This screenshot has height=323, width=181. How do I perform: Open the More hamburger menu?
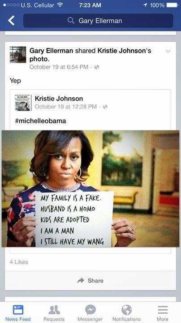click(163, 310)
